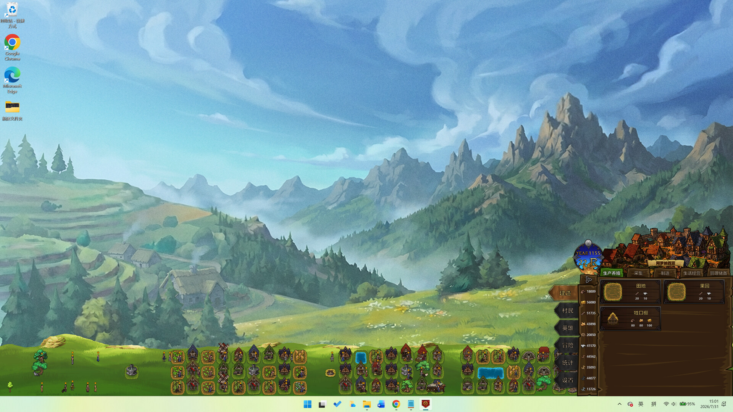
Task: Open the Wi-Fi network tray icon
Action: click(x=666, y=404)
